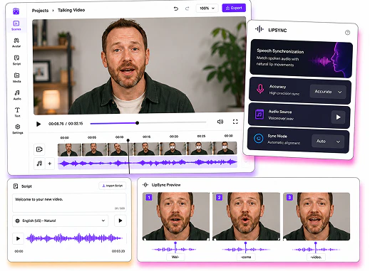Open the Sync Mode Auto dropdown
Image resolution: width=370 pixels, height=271 pixels.
click(328, 142)
